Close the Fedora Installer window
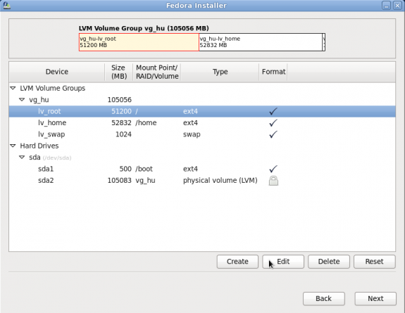Image resolution: width=405 pixels, height=313 pixels. (x=397, y=6)
